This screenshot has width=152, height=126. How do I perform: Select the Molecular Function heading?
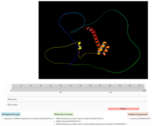(x=63, y=114)
